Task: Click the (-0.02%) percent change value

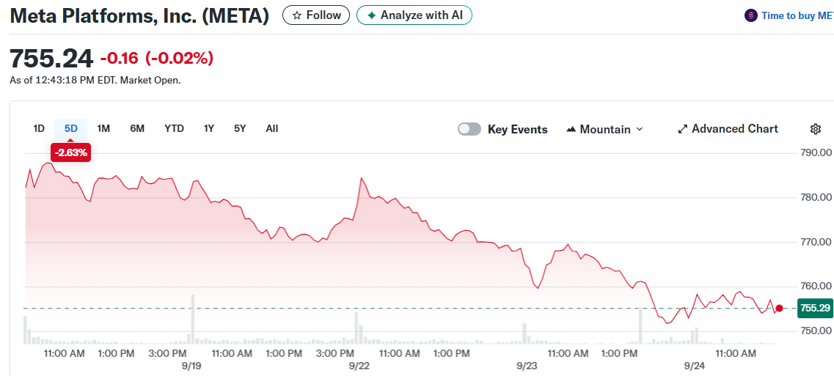Action: click(179, 58)
